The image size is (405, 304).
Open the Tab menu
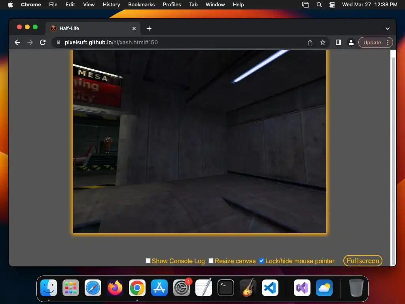(x=193, y=4)
